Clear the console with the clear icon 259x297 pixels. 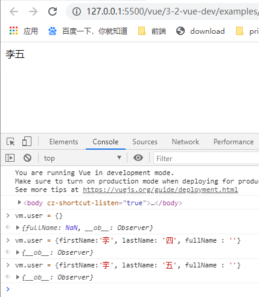(27, 158)
